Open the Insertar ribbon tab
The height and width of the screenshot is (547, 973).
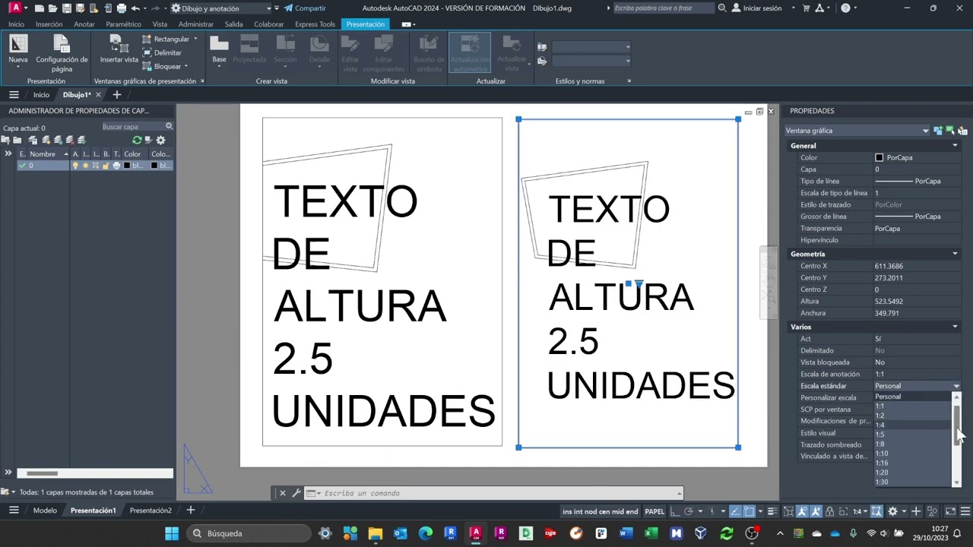click(x=49, y=24)
